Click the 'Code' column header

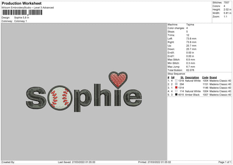pos(205,77)
